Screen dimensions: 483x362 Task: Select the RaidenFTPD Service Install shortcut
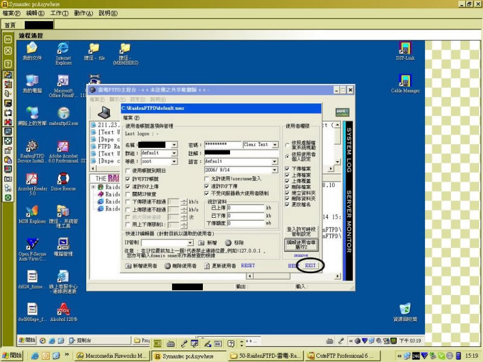(32, 151)
